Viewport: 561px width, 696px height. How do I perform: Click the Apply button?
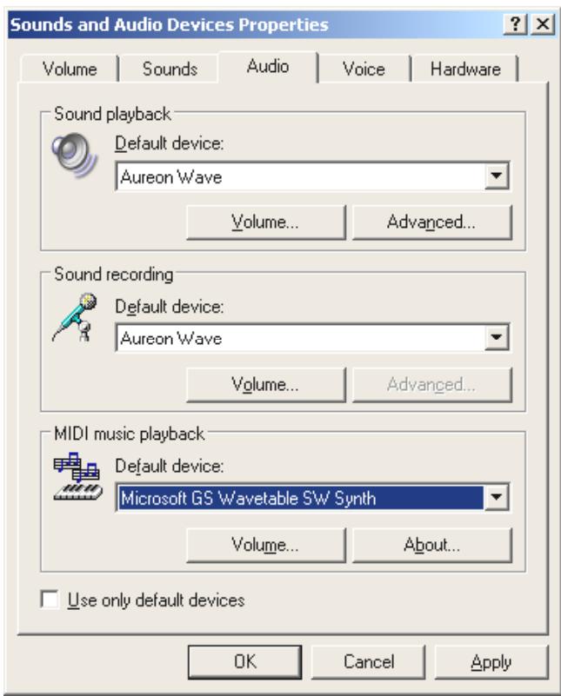tap(491, 662)
